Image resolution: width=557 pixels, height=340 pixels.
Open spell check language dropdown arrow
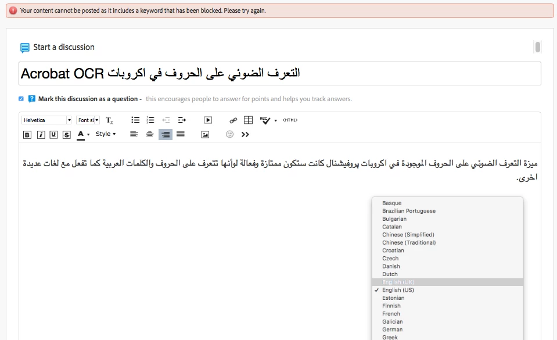(x=276, y=120)
